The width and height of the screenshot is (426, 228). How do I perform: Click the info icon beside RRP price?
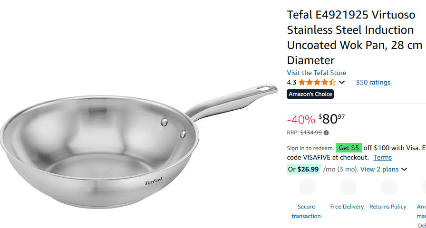tap(326, 133)
